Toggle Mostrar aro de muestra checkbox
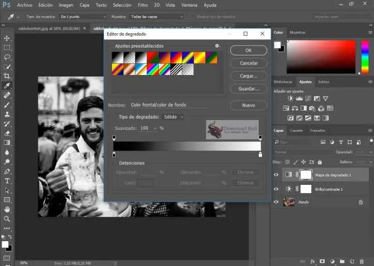This screenshot has width=374, height=266. point(192,17)
